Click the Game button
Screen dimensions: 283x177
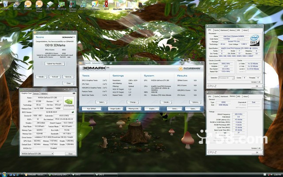click(193, 109)
